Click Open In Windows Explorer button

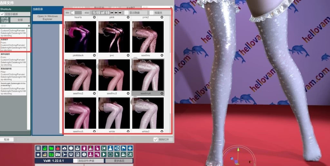[47, 18]
